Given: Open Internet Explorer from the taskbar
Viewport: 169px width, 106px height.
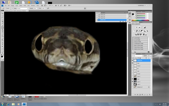Looking at the screenshot, I should click(8, 104).
